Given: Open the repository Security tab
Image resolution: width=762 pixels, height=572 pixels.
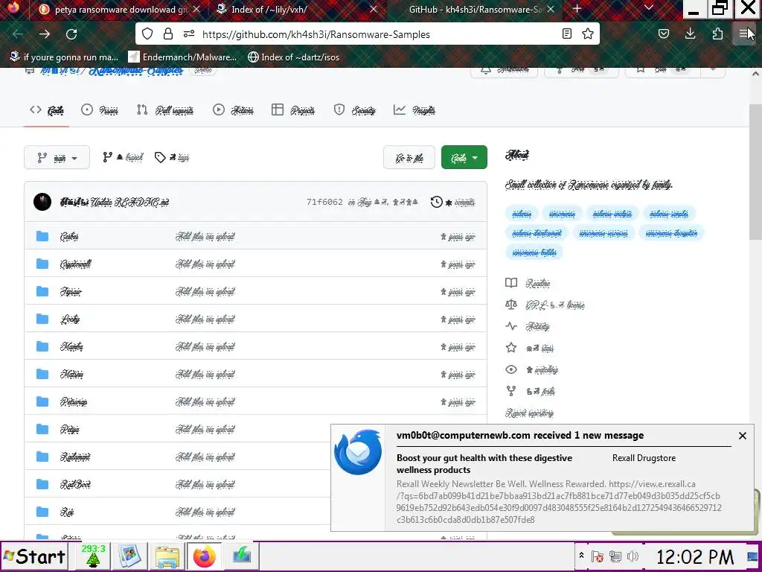Looking at the screenshot, I should click(x=354, y=110).
